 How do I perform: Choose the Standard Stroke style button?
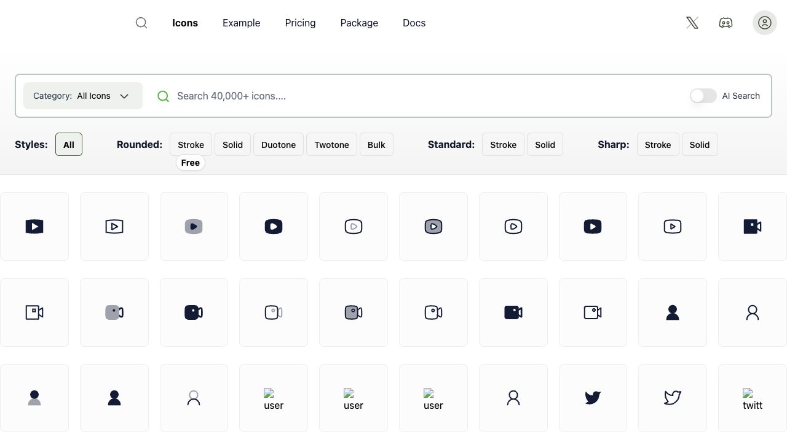pyautogui.click(x=503, y=145)
